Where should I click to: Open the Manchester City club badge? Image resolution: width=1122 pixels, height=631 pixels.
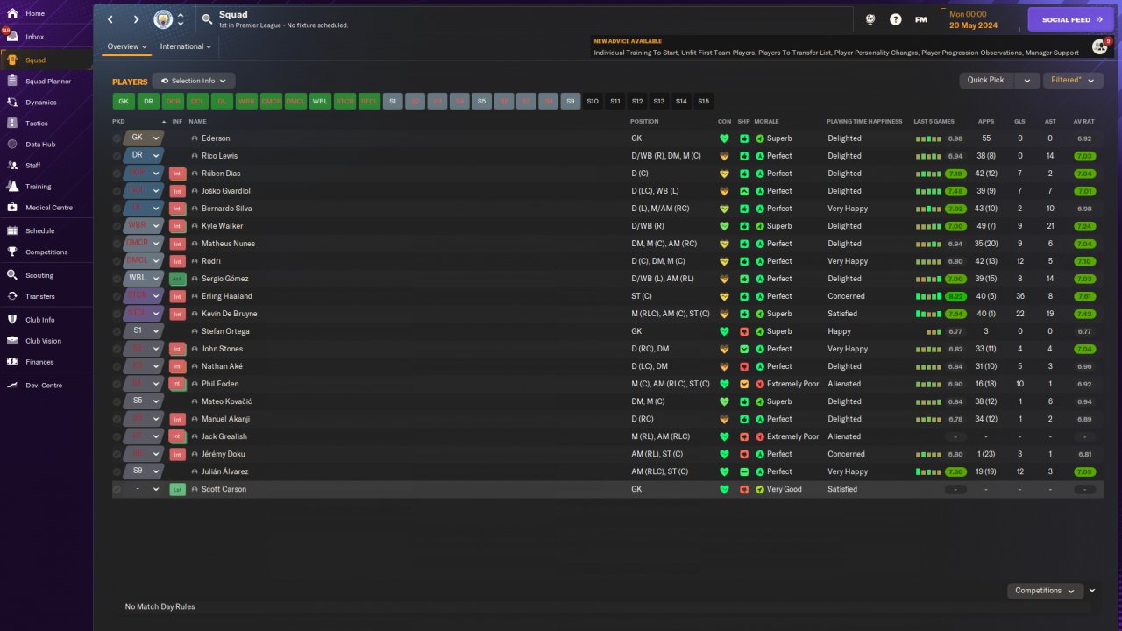(163, 19)
